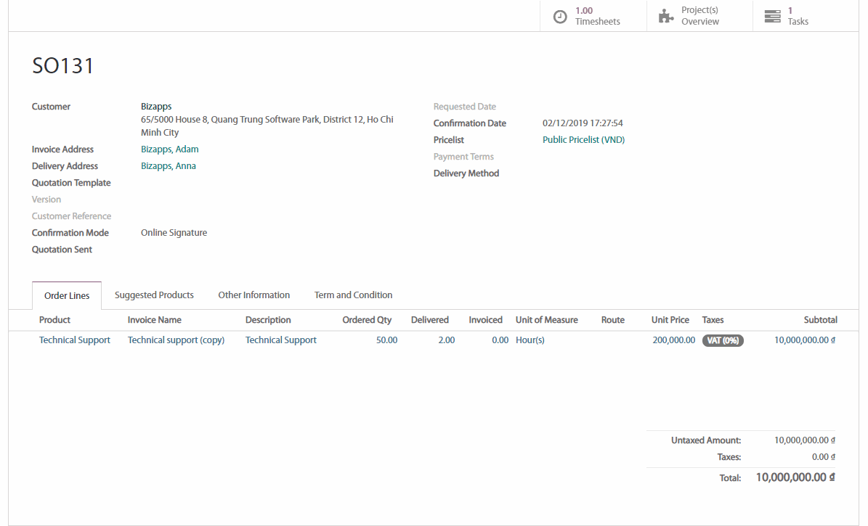Viewport: 868px width, 526px height.
Task: Click the VAT (0%) tax tag
Action: [x=723, y=340]
